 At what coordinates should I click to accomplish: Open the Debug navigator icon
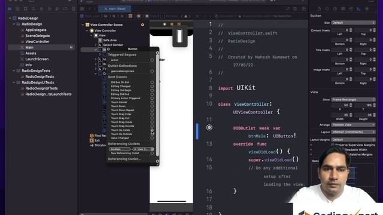click(57, 9)
